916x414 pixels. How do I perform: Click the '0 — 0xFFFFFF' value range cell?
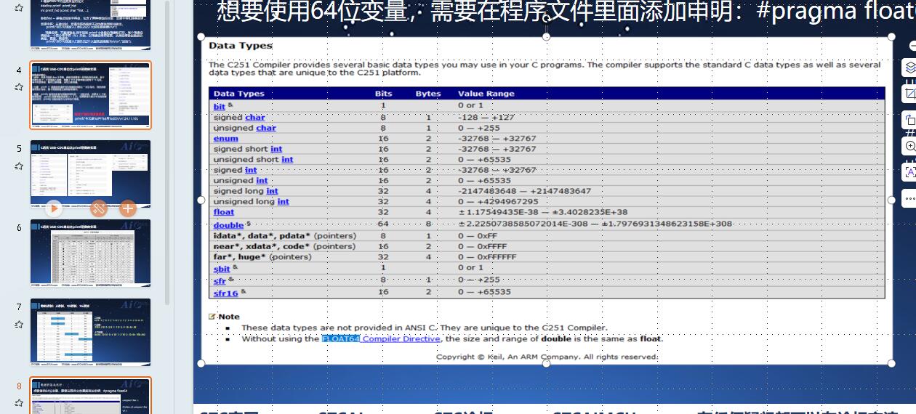(487, 256)
